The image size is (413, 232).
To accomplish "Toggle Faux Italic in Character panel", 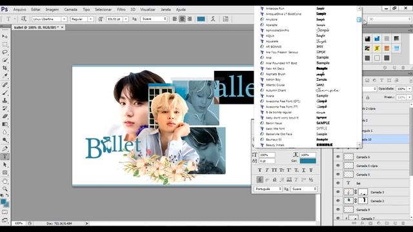I will click(x=267, y=170).
